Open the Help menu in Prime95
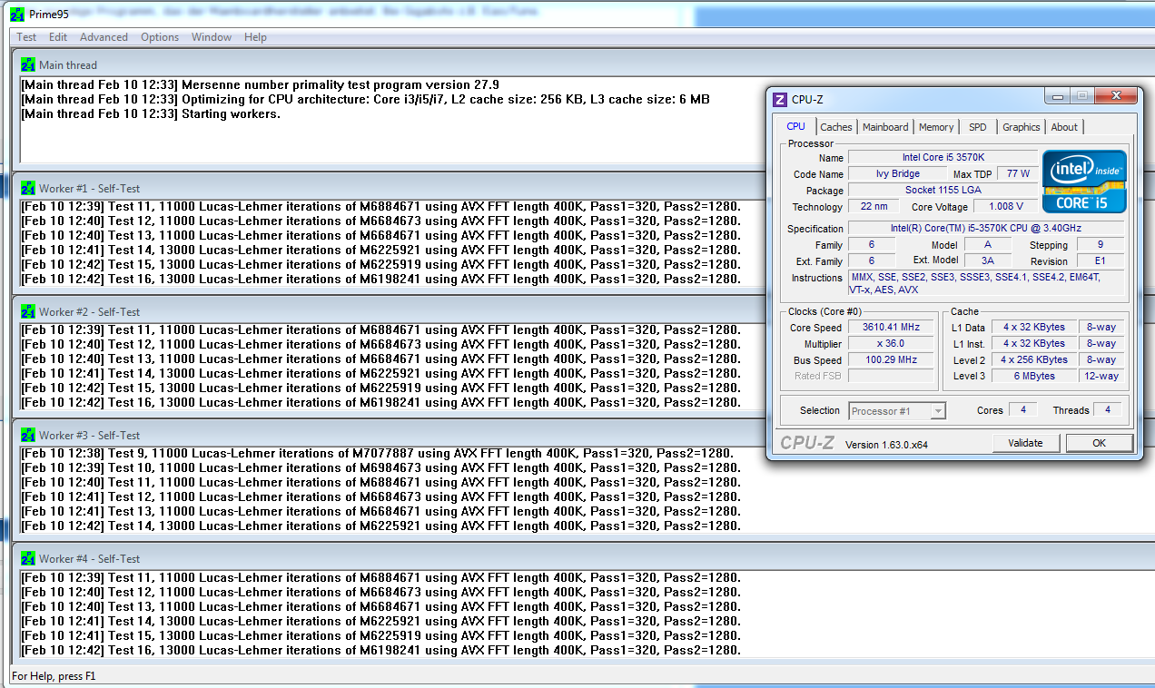 (x=256, y=37)
